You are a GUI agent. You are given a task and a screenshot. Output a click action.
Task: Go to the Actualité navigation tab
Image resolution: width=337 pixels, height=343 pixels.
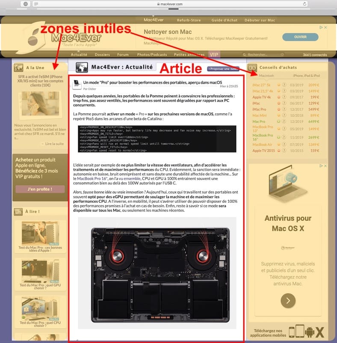point(79,54)
